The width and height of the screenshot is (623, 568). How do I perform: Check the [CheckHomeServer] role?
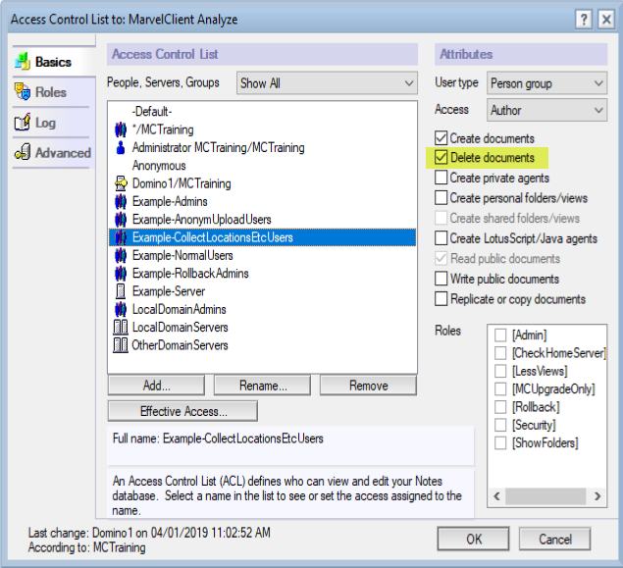point(500,353)
